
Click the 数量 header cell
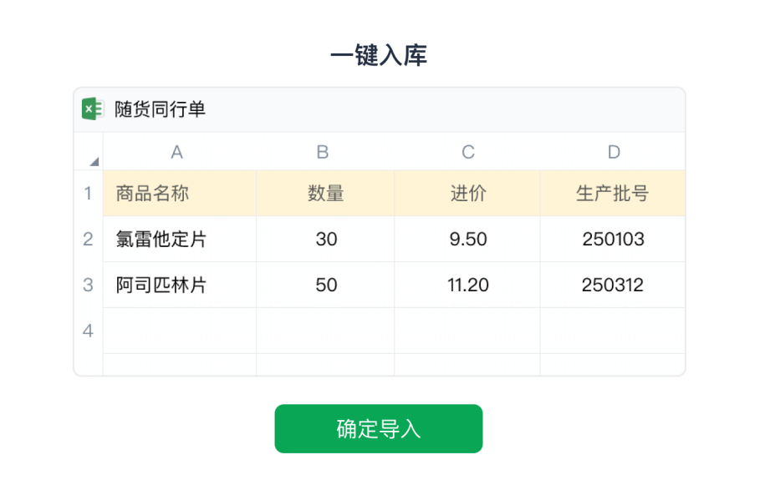[x=325, y=194]
